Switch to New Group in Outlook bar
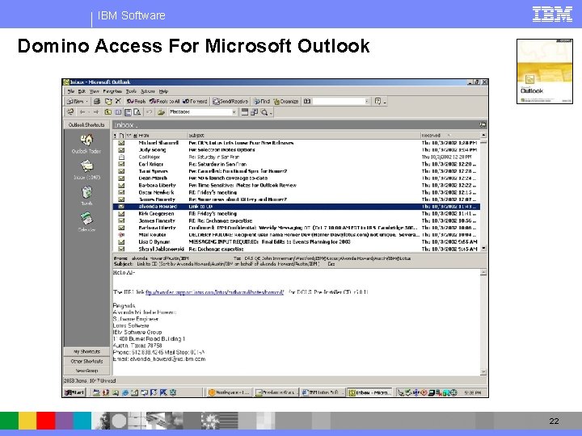Screen dimensions: 582x436 pyautogui.click(x=86, y=371)
